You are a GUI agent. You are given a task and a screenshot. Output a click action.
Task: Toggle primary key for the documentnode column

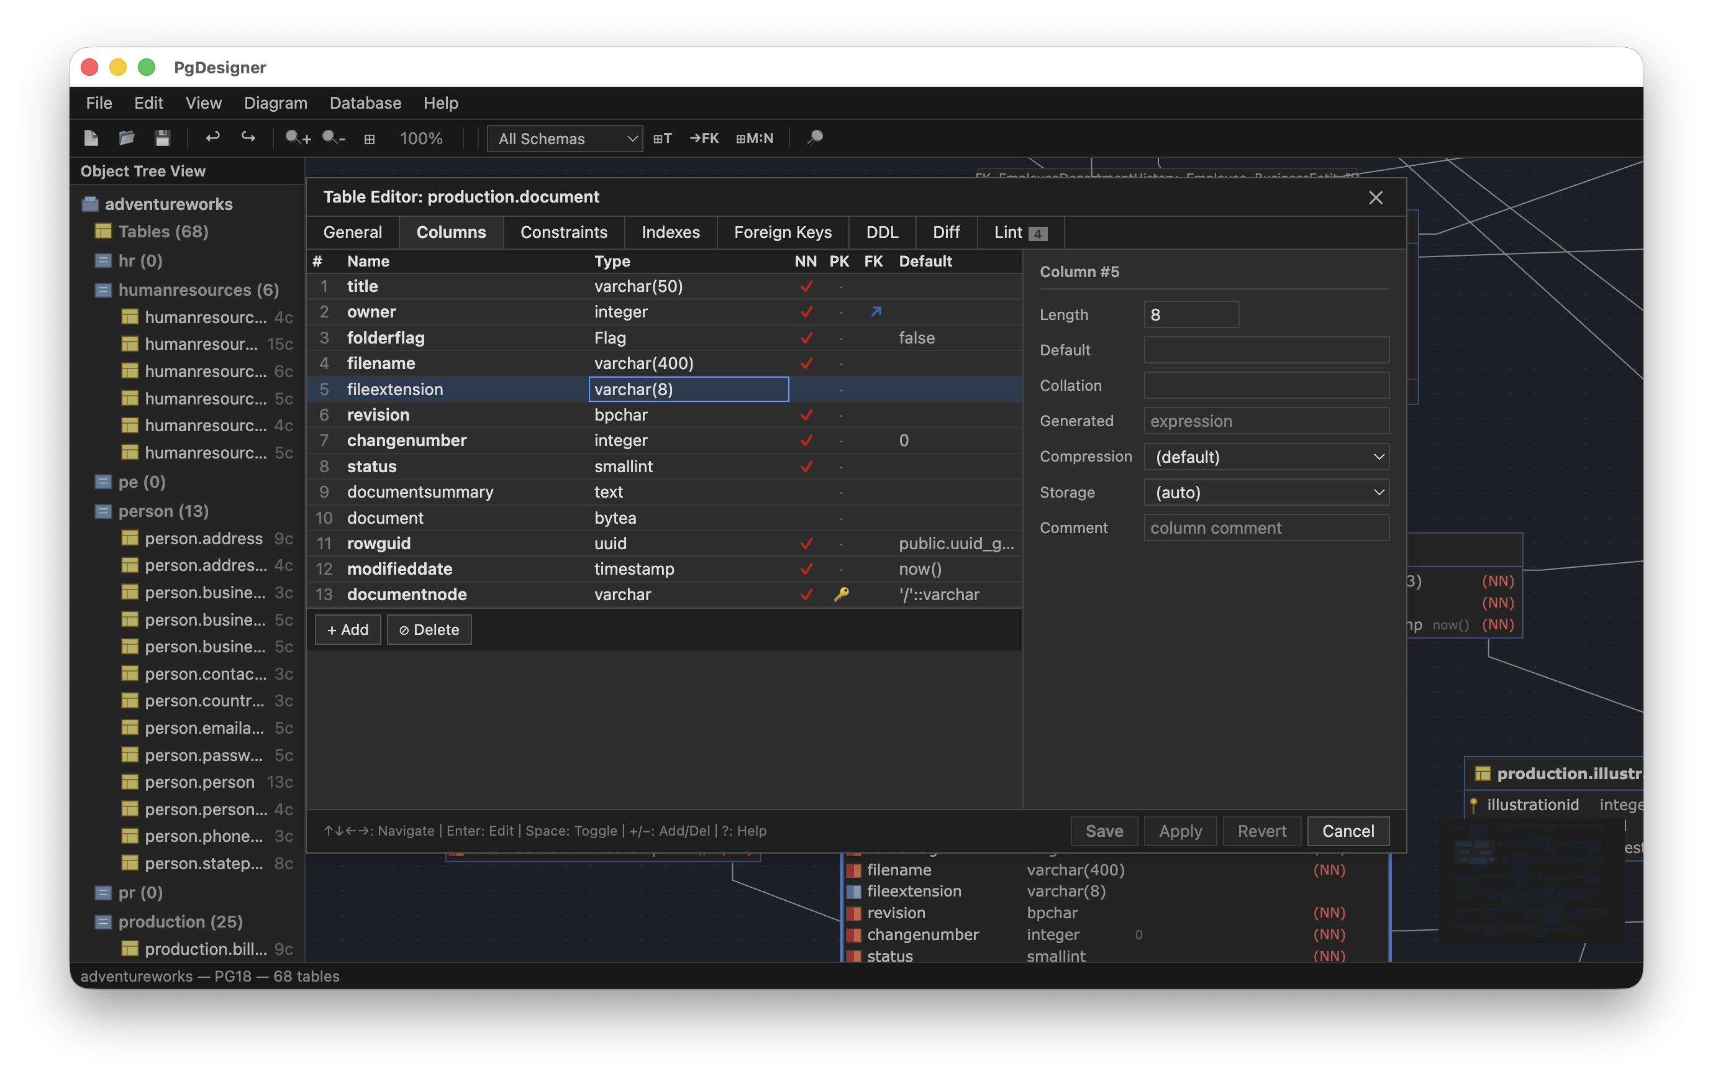[842, 594]
